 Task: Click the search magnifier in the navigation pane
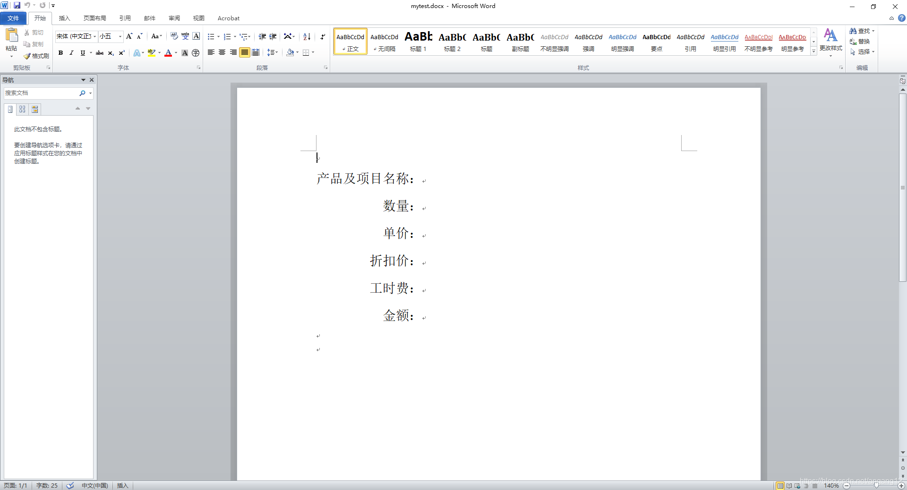[x=83, y=93]
